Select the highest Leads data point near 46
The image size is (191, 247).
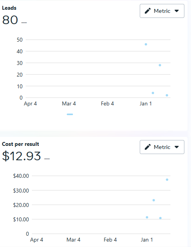tap(146, 44)
